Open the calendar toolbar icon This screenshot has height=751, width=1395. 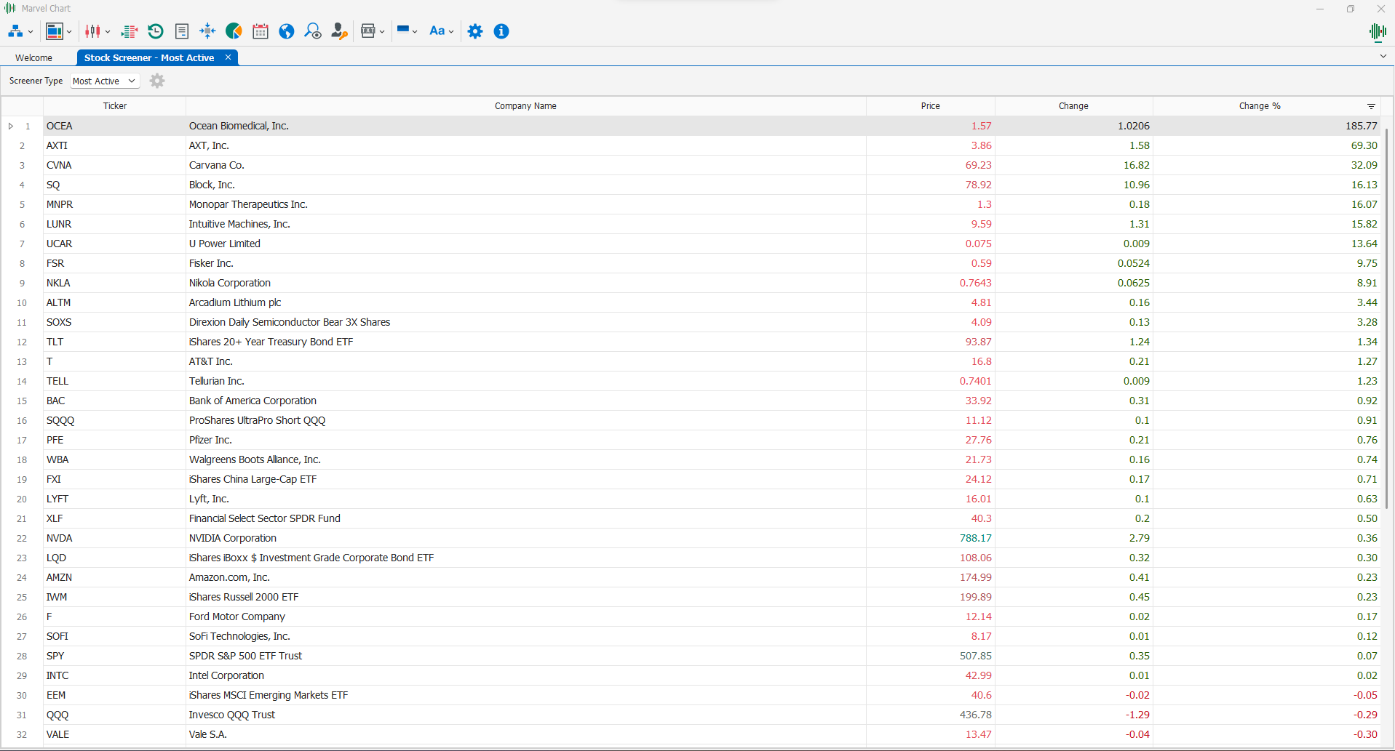pos(261,31)
